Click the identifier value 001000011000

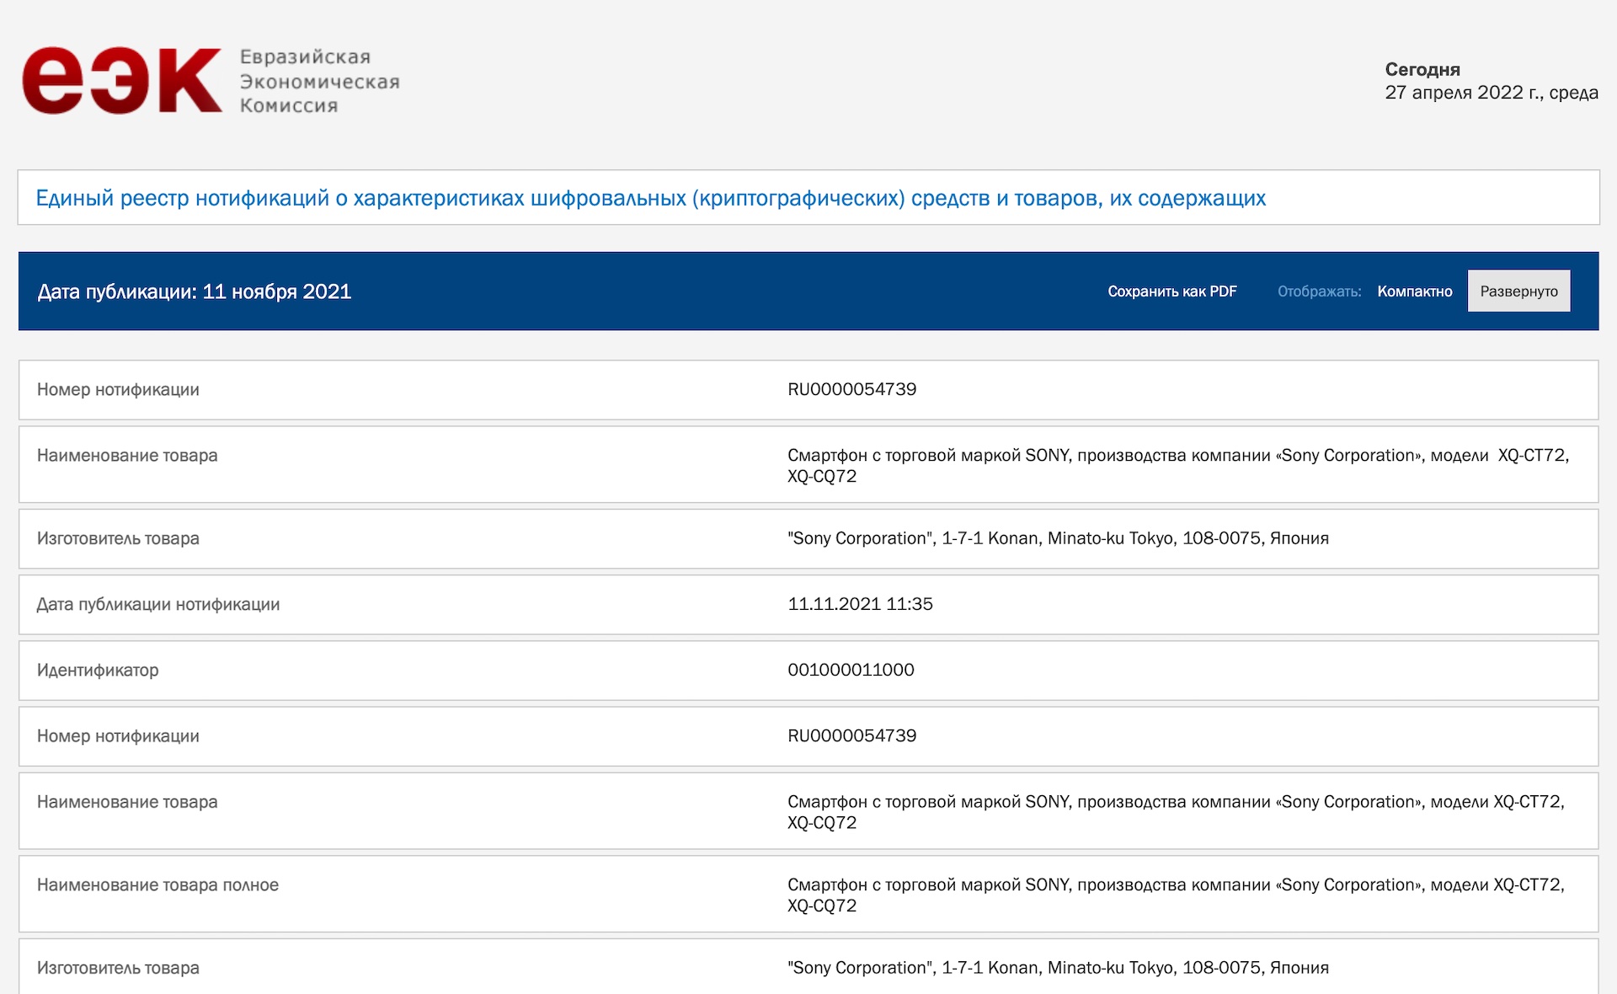pyautogui.click(x=851, y=670)
